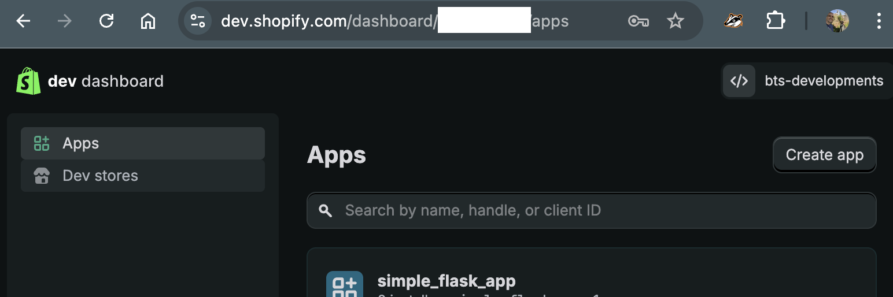
Task: Click the Shopify bag logo
Action: click(28, 81)
